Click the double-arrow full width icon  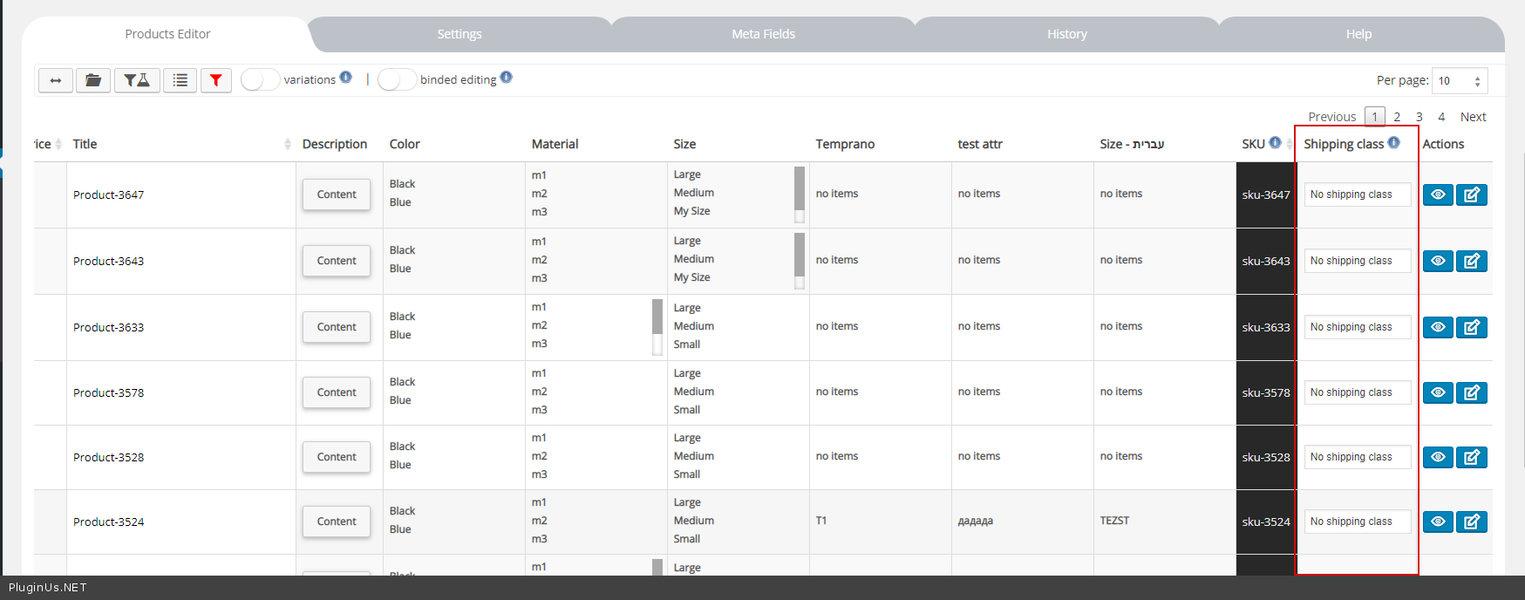(x=55, y=80)
